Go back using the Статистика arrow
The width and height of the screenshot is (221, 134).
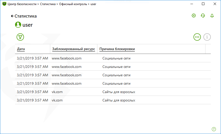click(x=24, y=16)
